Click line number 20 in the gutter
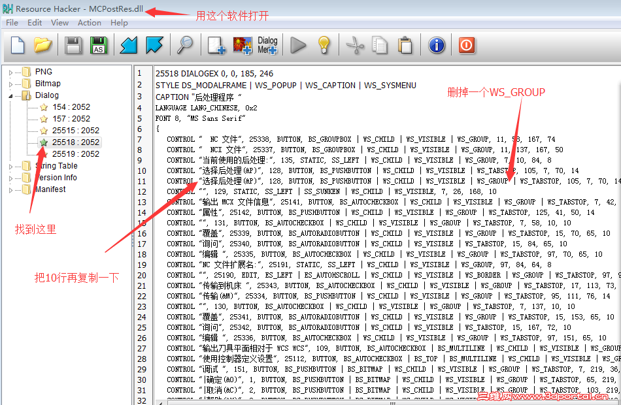This screenshot has height=405, width=621. [x=142, y=276]
